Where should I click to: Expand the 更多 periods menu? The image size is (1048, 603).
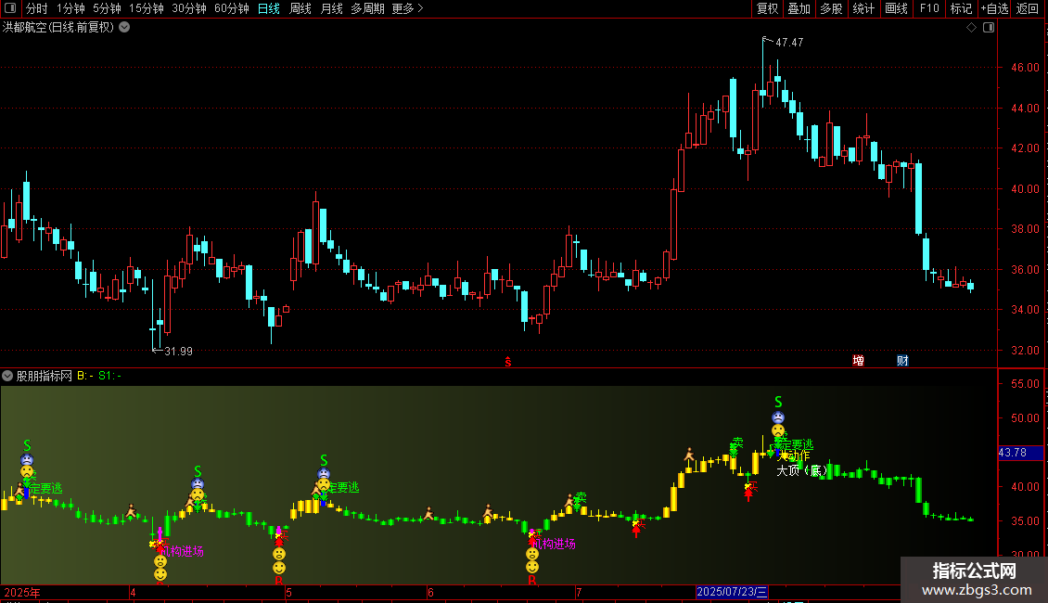pyautogui.click(x=407, y=8)
